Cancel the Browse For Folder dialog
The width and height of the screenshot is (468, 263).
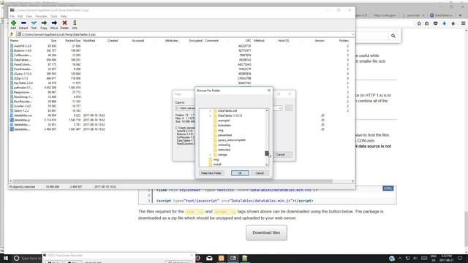click(x=260, y=173)
